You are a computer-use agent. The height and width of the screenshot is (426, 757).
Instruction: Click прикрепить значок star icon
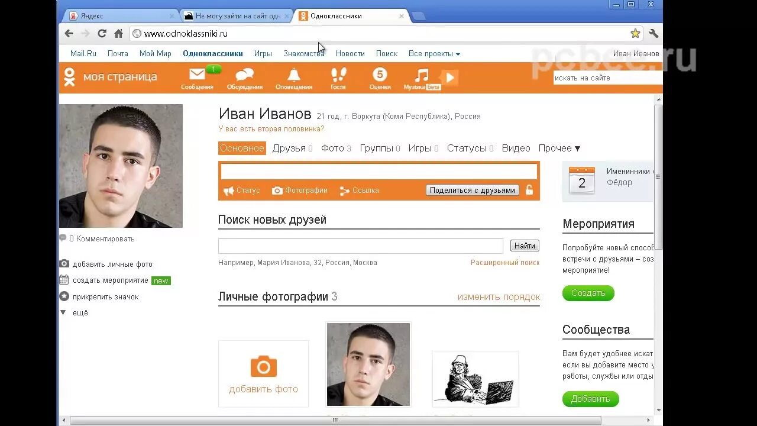click(64, 296)
